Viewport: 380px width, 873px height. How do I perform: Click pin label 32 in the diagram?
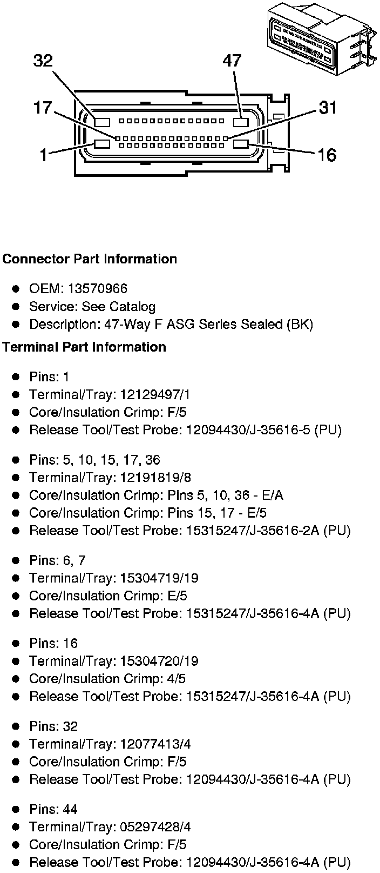[43, 61]
